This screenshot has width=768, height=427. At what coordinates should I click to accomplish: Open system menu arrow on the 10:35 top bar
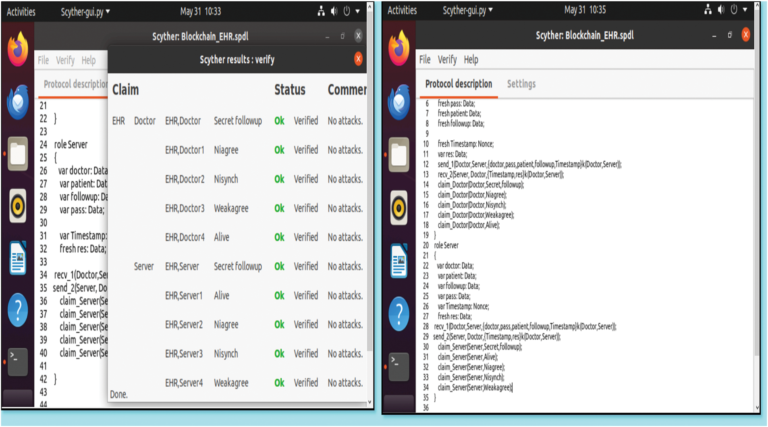click(x=745, y=10)
